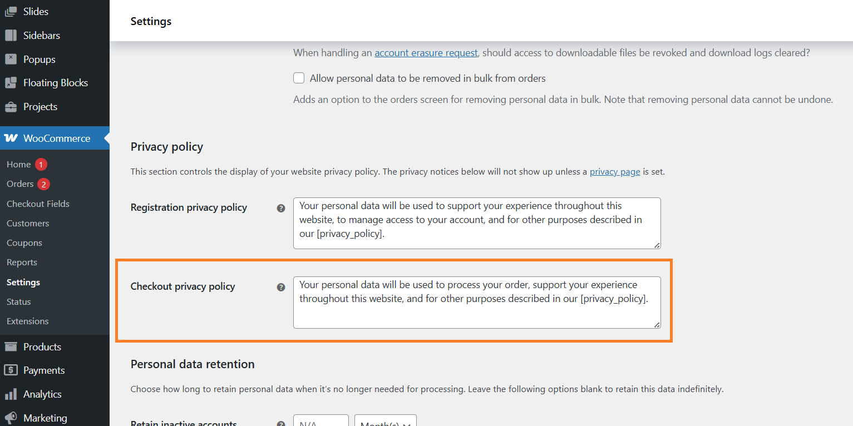This screenshot has height=426, width=853.
Task: Enable bulk personal data removal checkbox
Action: (299, 78)
